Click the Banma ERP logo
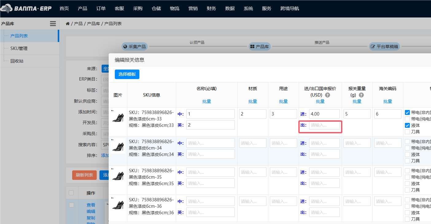This screenshot has width=431, height=224. coord(26,8)
